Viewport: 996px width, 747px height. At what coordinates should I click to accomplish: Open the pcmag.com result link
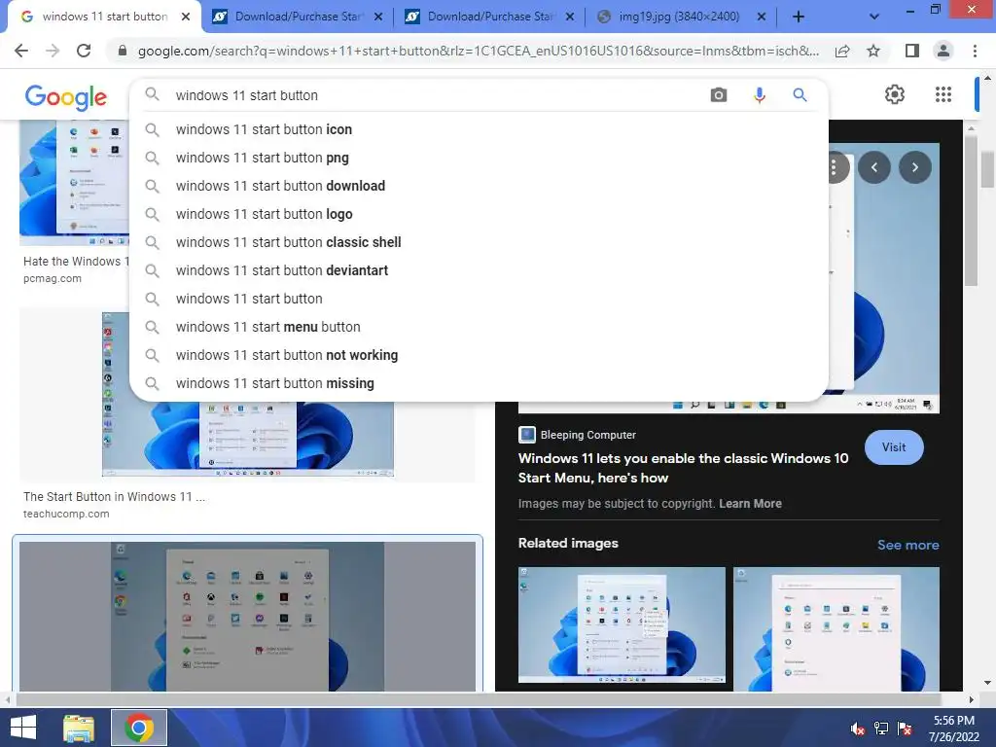pos(53,278)
